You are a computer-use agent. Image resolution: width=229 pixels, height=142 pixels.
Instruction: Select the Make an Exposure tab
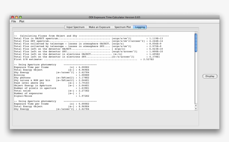[x=99, y=27]
